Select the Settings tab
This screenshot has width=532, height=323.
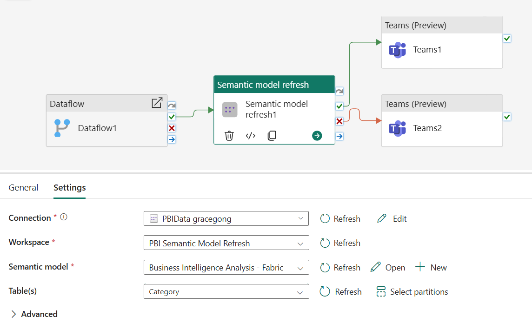coord(69,188)
